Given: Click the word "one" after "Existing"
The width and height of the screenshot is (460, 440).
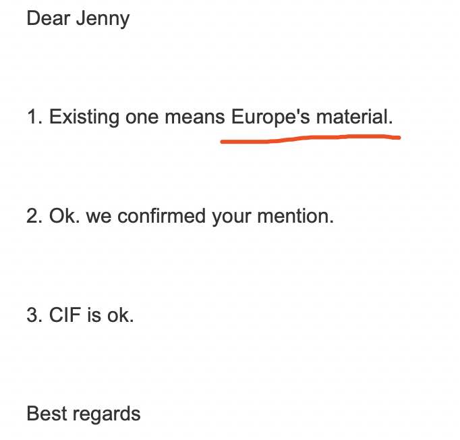Looking at the screenshot, I should pyautogui.click(x=142, y=119).
